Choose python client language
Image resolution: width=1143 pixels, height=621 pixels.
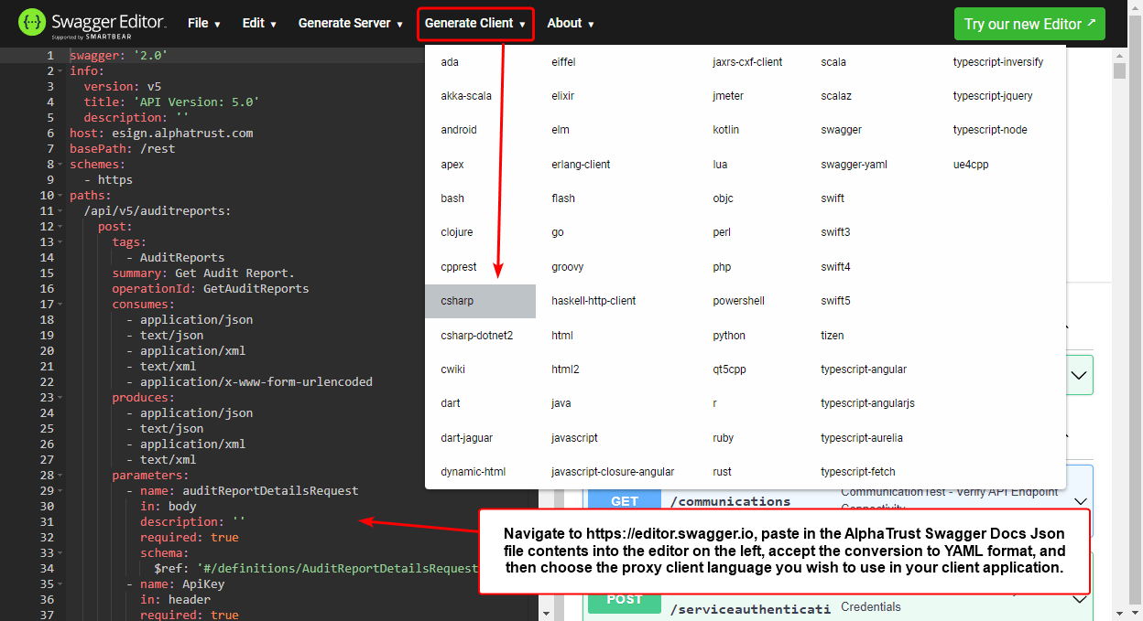coord(729,336)
